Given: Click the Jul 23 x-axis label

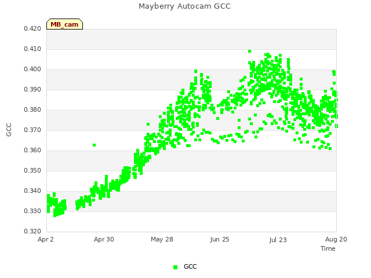Looking at the screenshot, I should [x=278, y=240].
